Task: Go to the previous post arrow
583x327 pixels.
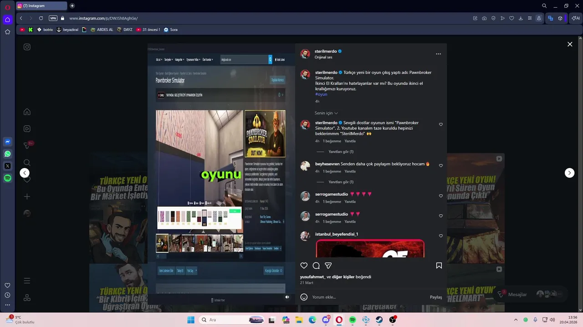Action: coord(25,173)
